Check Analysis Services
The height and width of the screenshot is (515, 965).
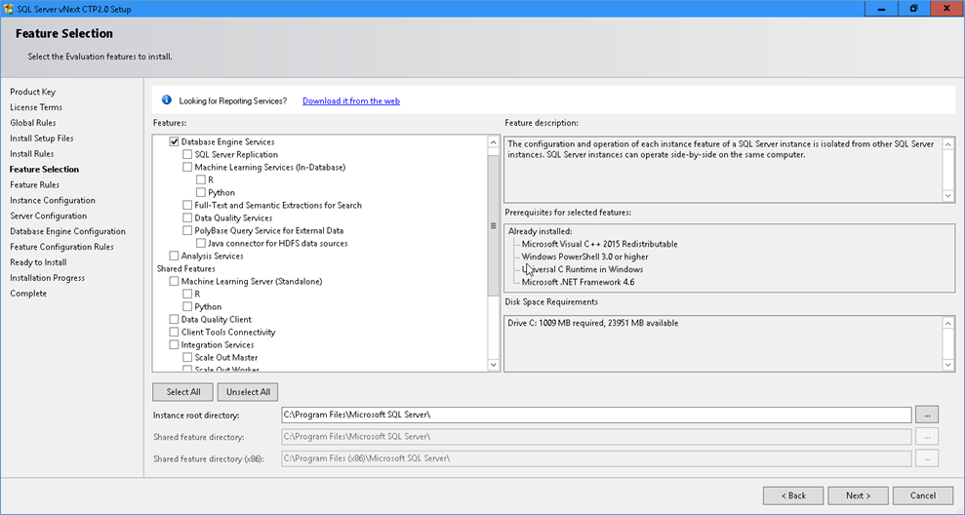174,256
